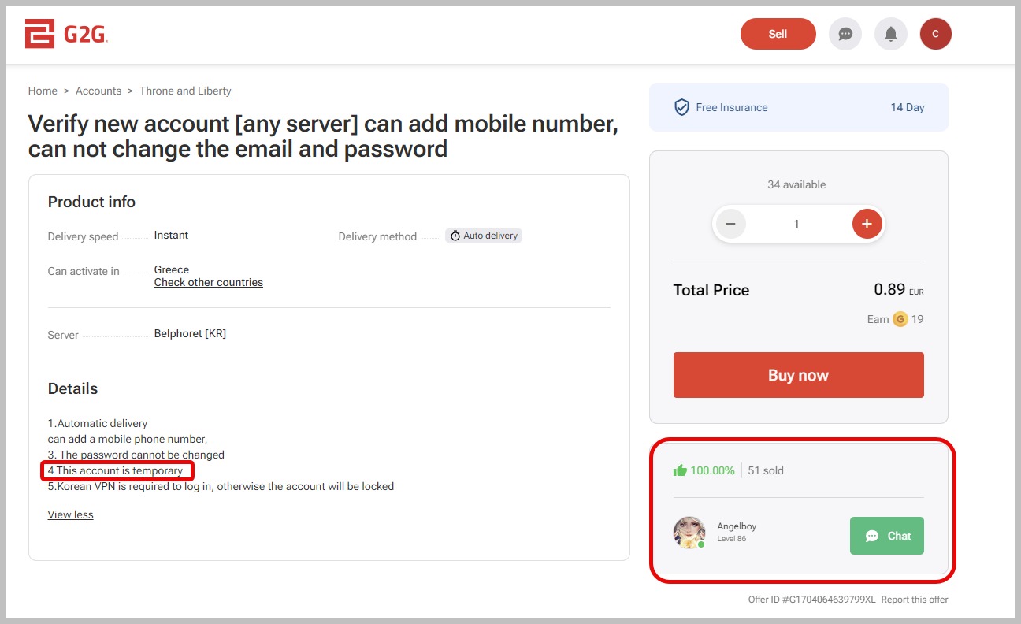Click the 'Greece' activation country
Screen dimensions: 1021x624
coord(172,269)
